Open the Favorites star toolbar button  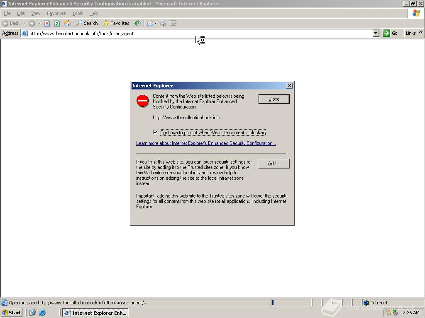point(116,23)
